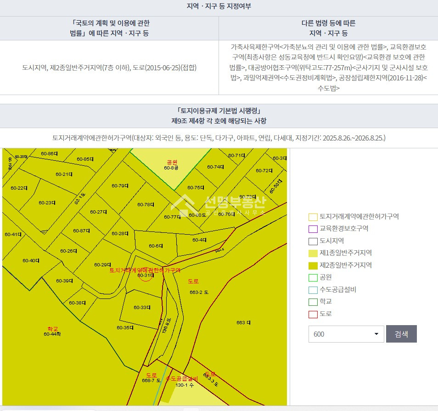Select parcel 60-41대 on the map

[x=13, y=234]
